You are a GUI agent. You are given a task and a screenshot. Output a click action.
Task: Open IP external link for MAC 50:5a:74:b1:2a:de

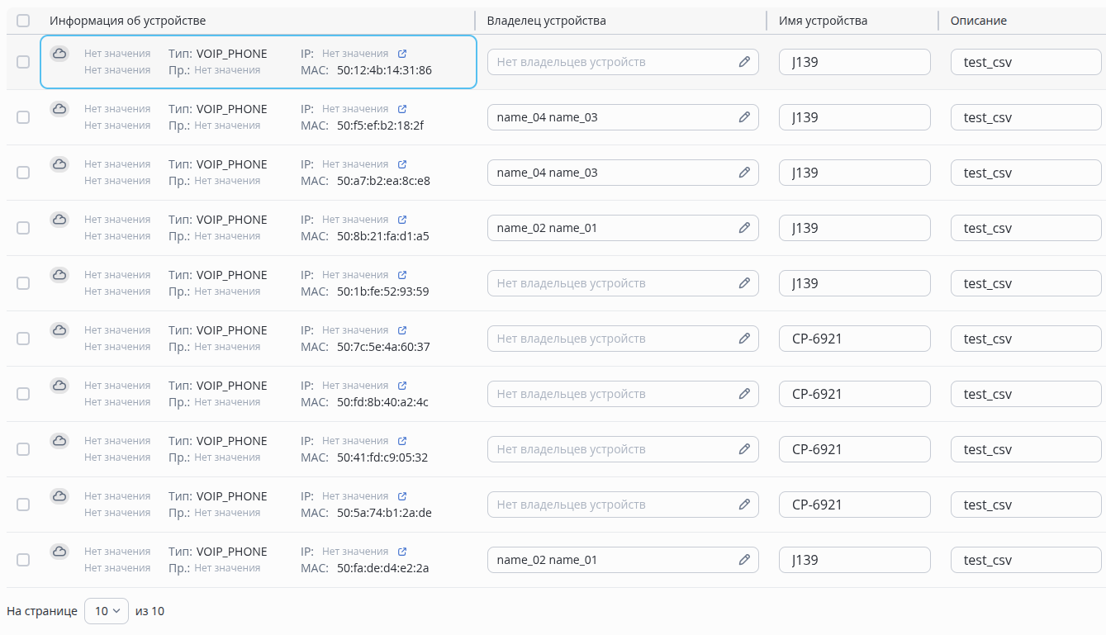point(402,496)
